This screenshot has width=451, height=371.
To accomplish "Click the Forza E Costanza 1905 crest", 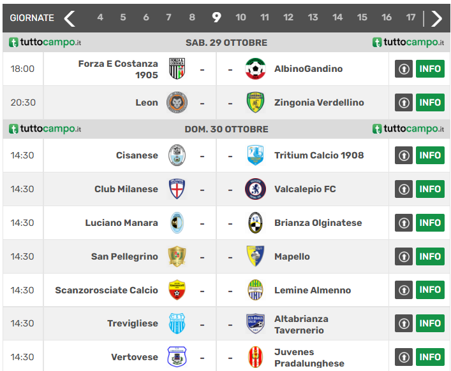I will (177, 69).
